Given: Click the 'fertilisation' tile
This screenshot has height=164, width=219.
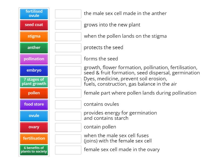Looking at the screenshot, I should coord(34,138).
